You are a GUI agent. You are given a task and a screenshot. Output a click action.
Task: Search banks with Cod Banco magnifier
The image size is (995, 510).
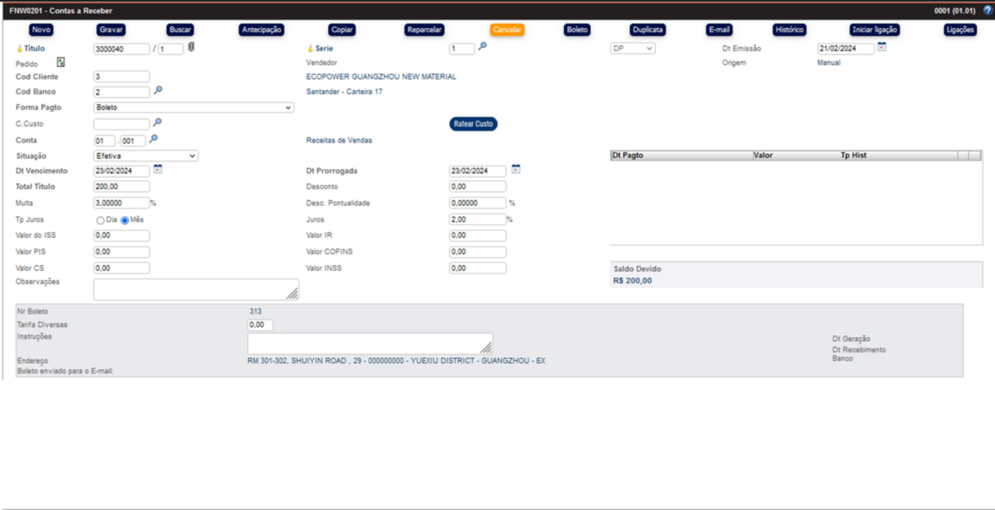point(158,91)
